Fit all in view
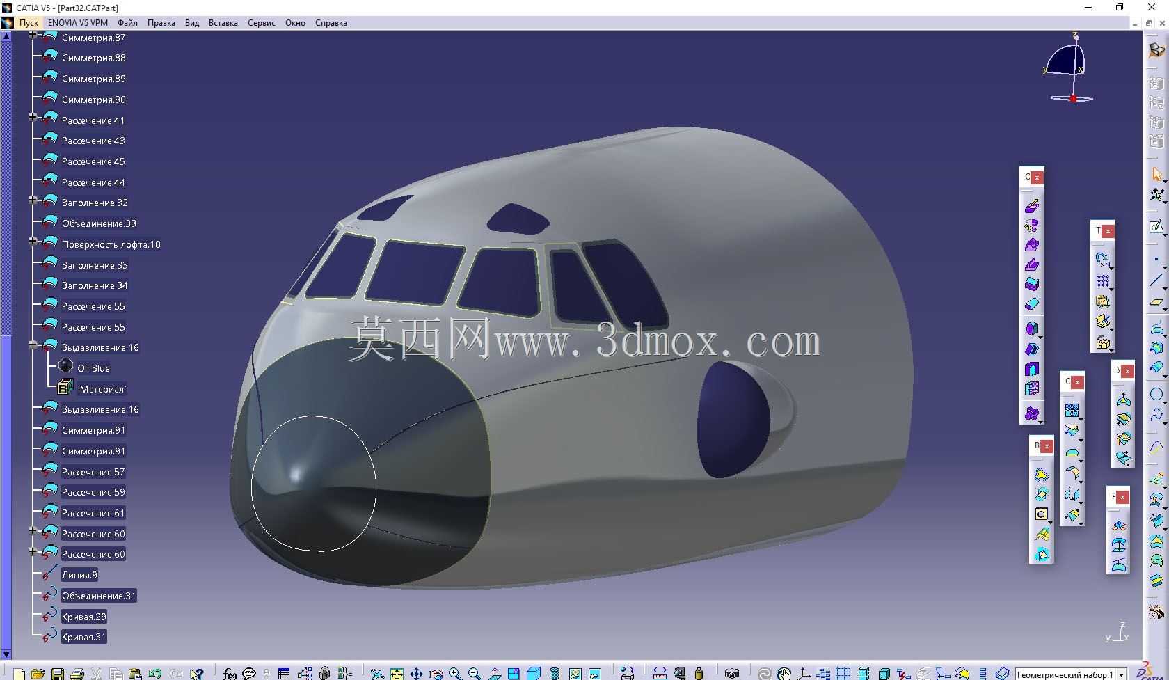1169x680 pixels. point(396,673)
